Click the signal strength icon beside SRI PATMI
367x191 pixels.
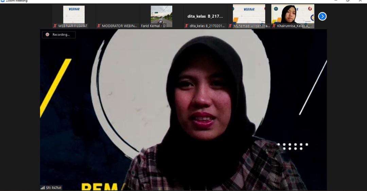pyautogui.click(x=42, y=188)
